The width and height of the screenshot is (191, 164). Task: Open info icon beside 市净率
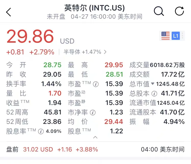[x=93, y=112]
